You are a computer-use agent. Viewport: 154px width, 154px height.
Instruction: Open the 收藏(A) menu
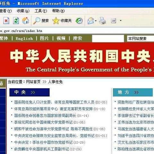pyautogui.click(x=23, y=11)
